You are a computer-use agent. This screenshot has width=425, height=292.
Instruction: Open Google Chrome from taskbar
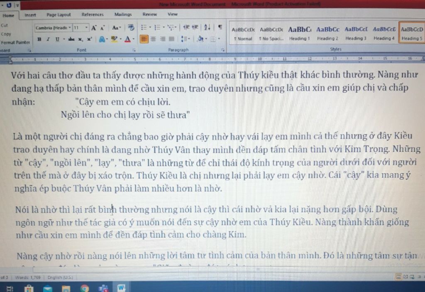pyautogui.click(x=85, y=288)
